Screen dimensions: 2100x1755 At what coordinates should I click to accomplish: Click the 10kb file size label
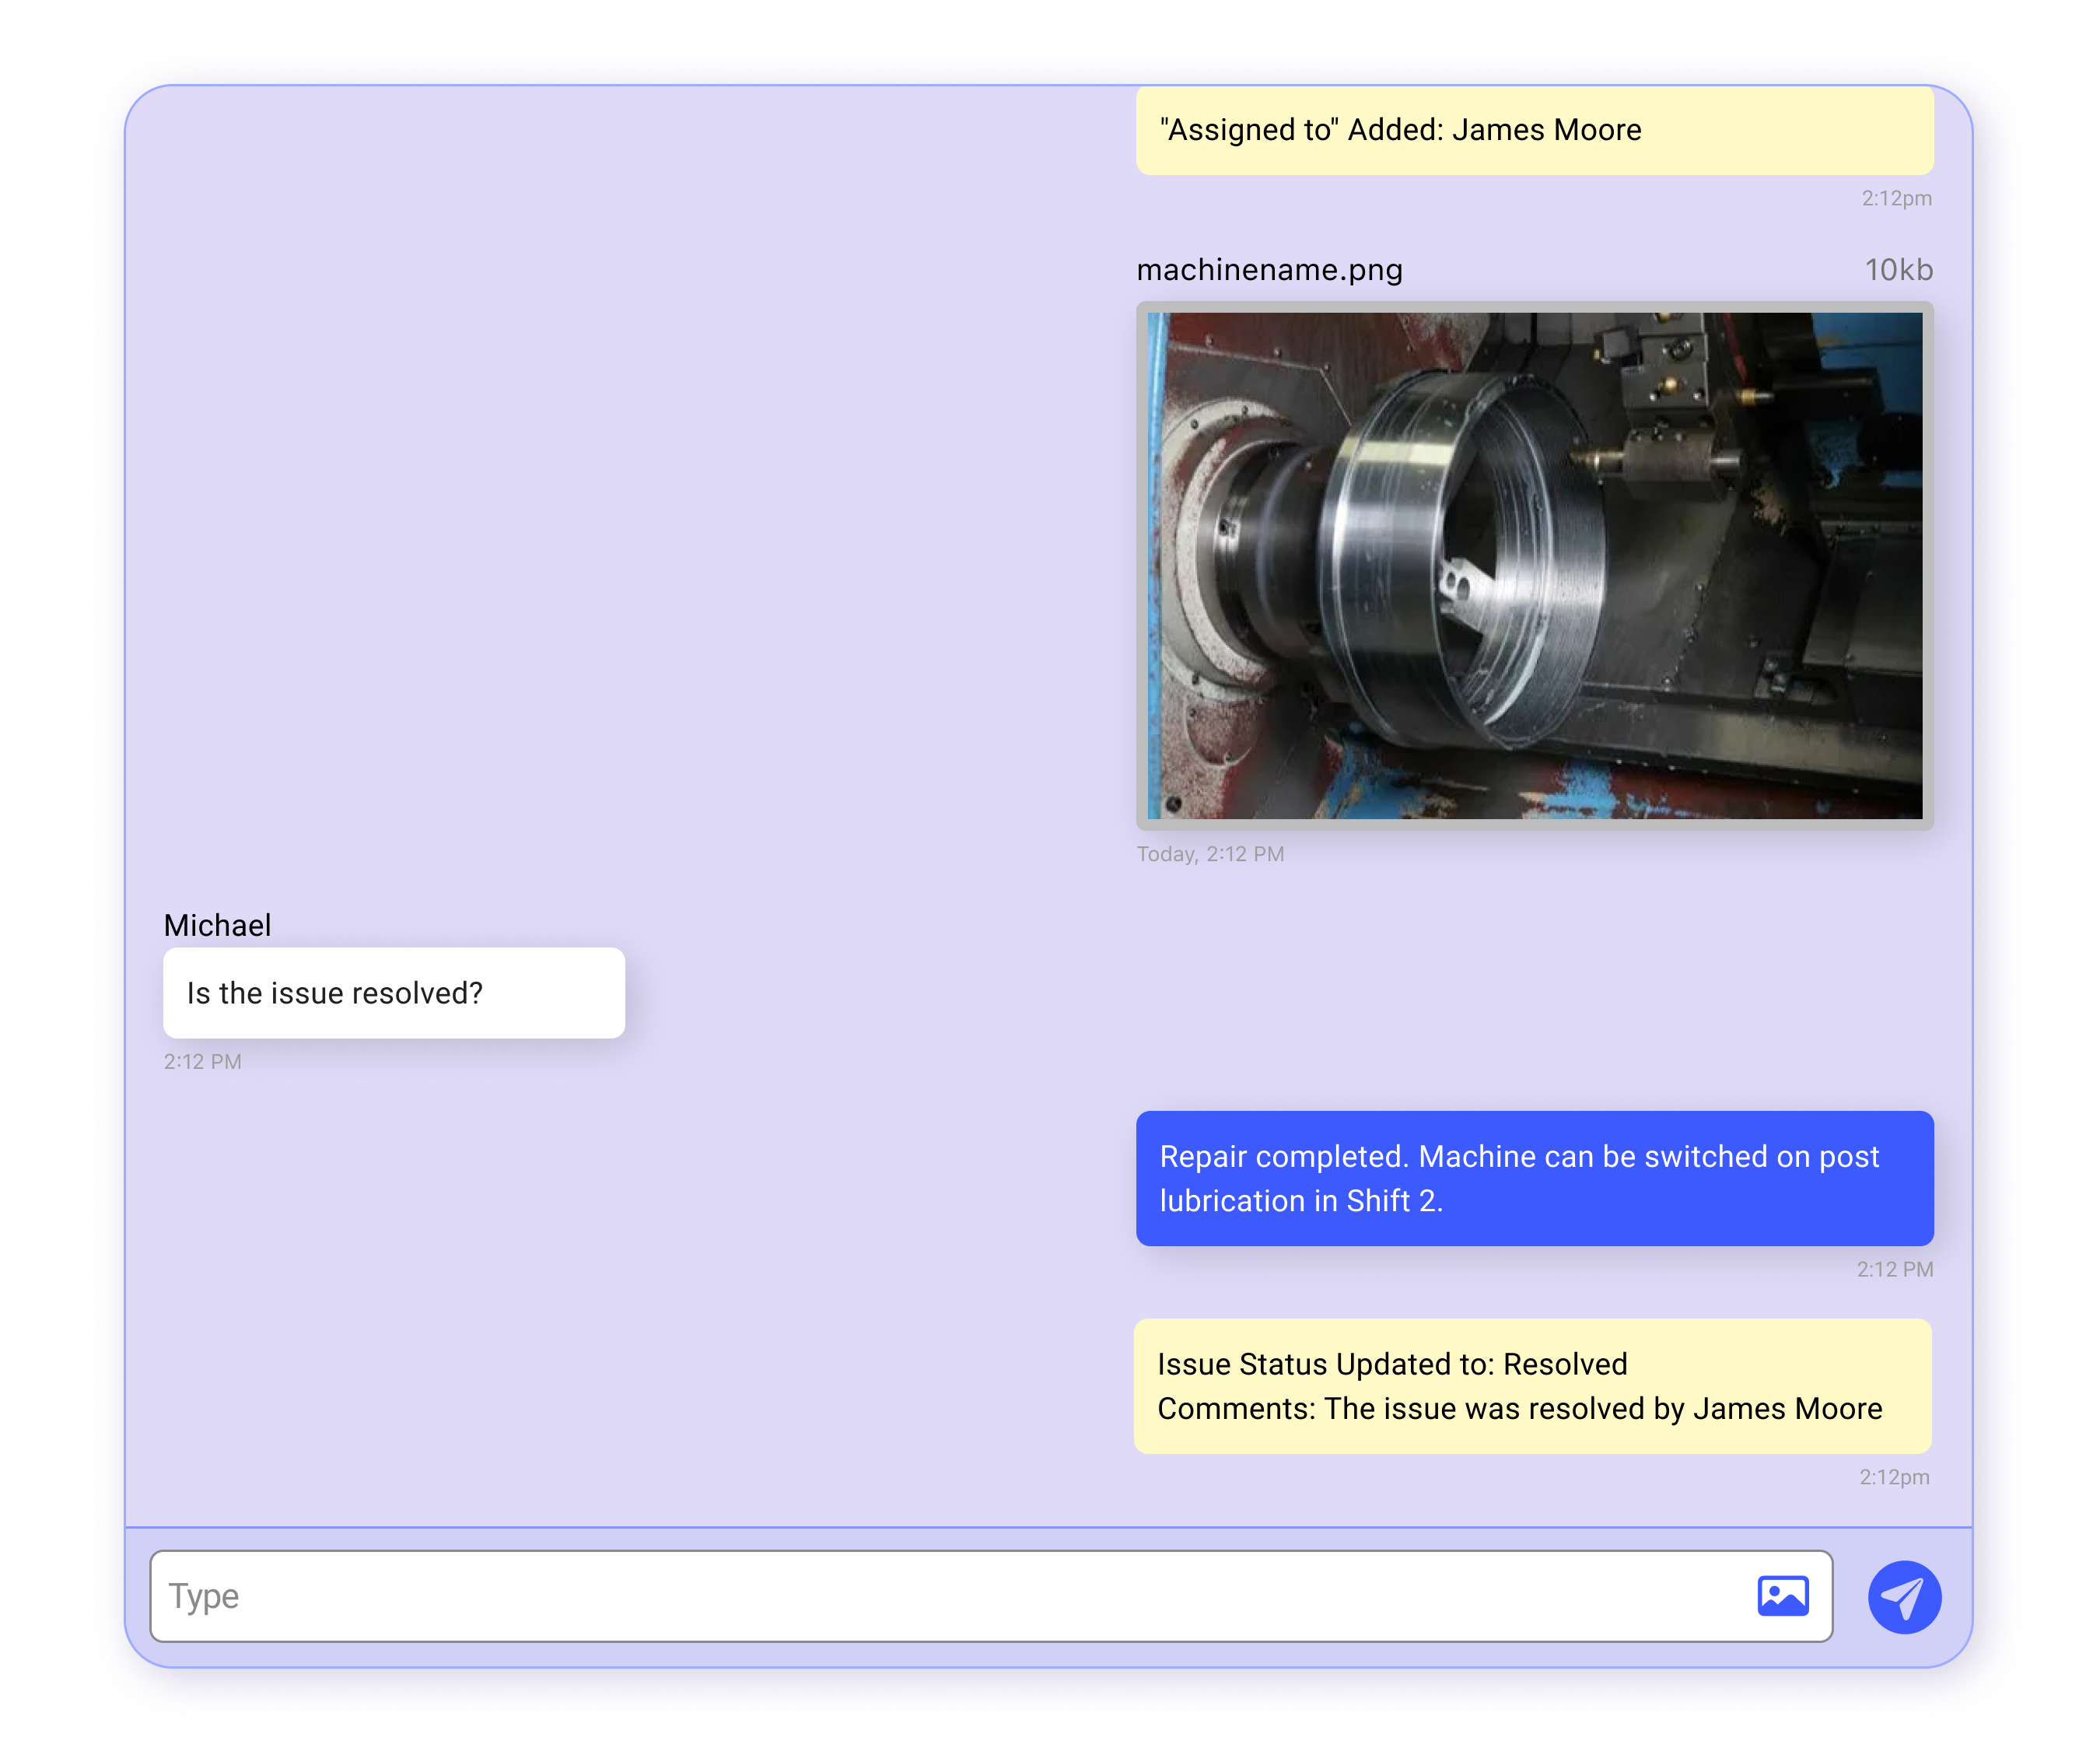(1898, 270)
